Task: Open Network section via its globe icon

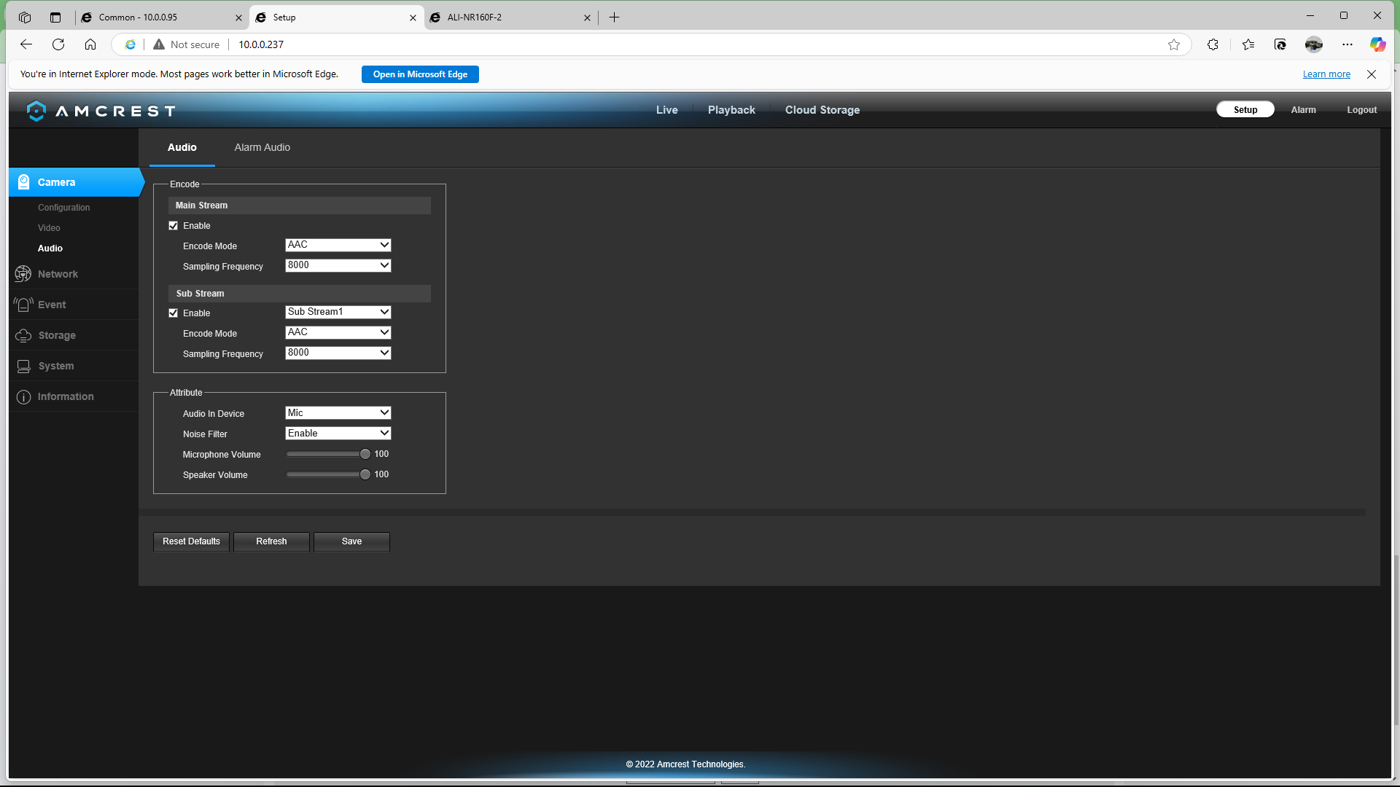Action: 23,274
